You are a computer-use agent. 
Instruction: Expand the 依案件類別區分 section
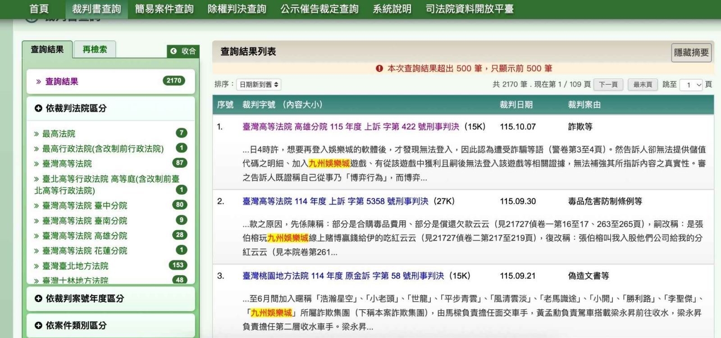point(111,325)
